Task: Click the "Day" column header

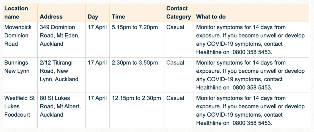Action: tap(93, 17)
